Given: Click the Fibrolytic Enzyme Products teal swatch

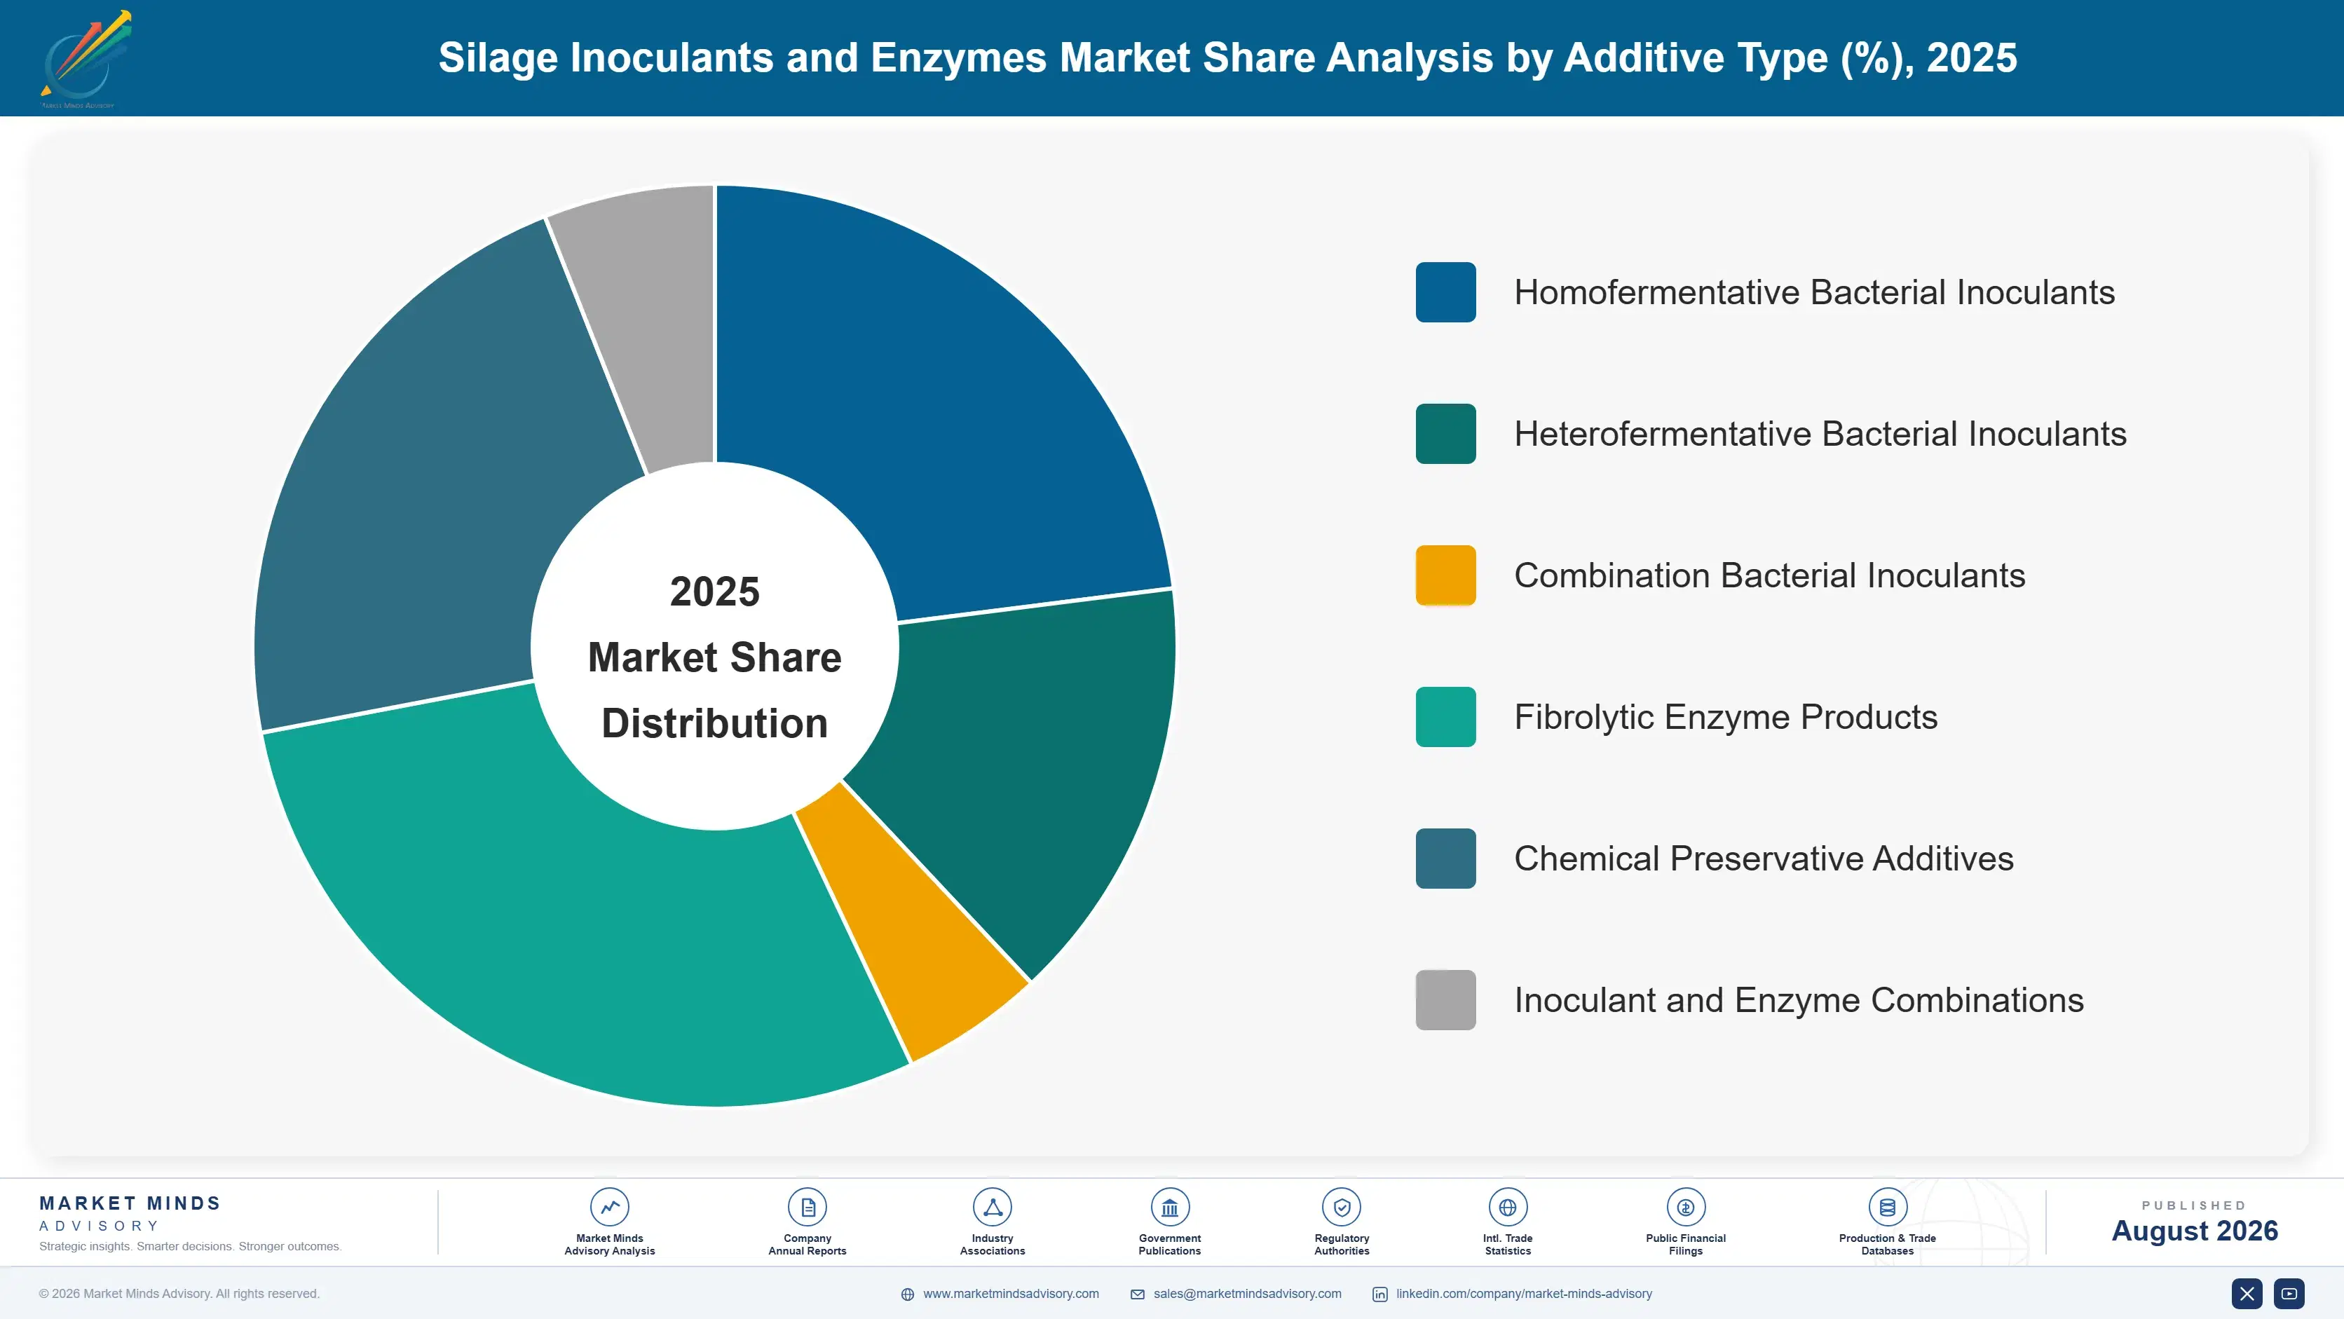Looking at the screenshot, I should pyautogui.click(x=1445, y=717).
